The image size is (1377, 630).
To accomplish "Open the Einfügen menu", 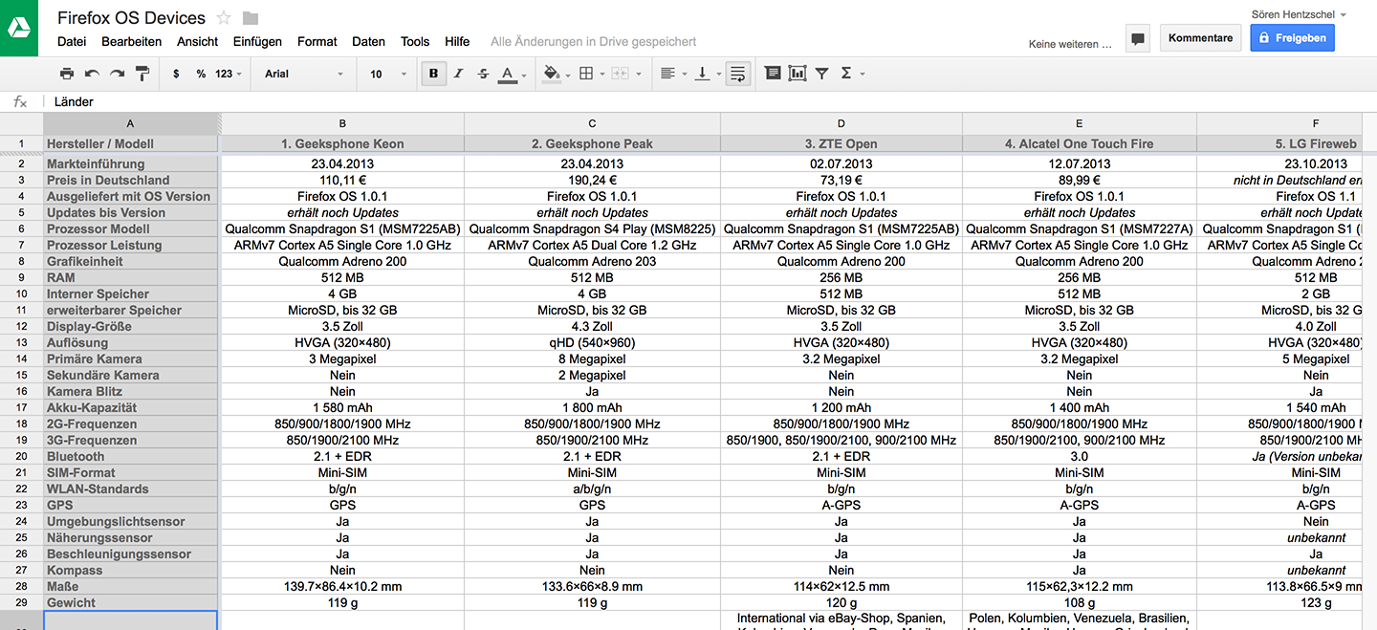I will pyautogui.click(x=257, y=41).
